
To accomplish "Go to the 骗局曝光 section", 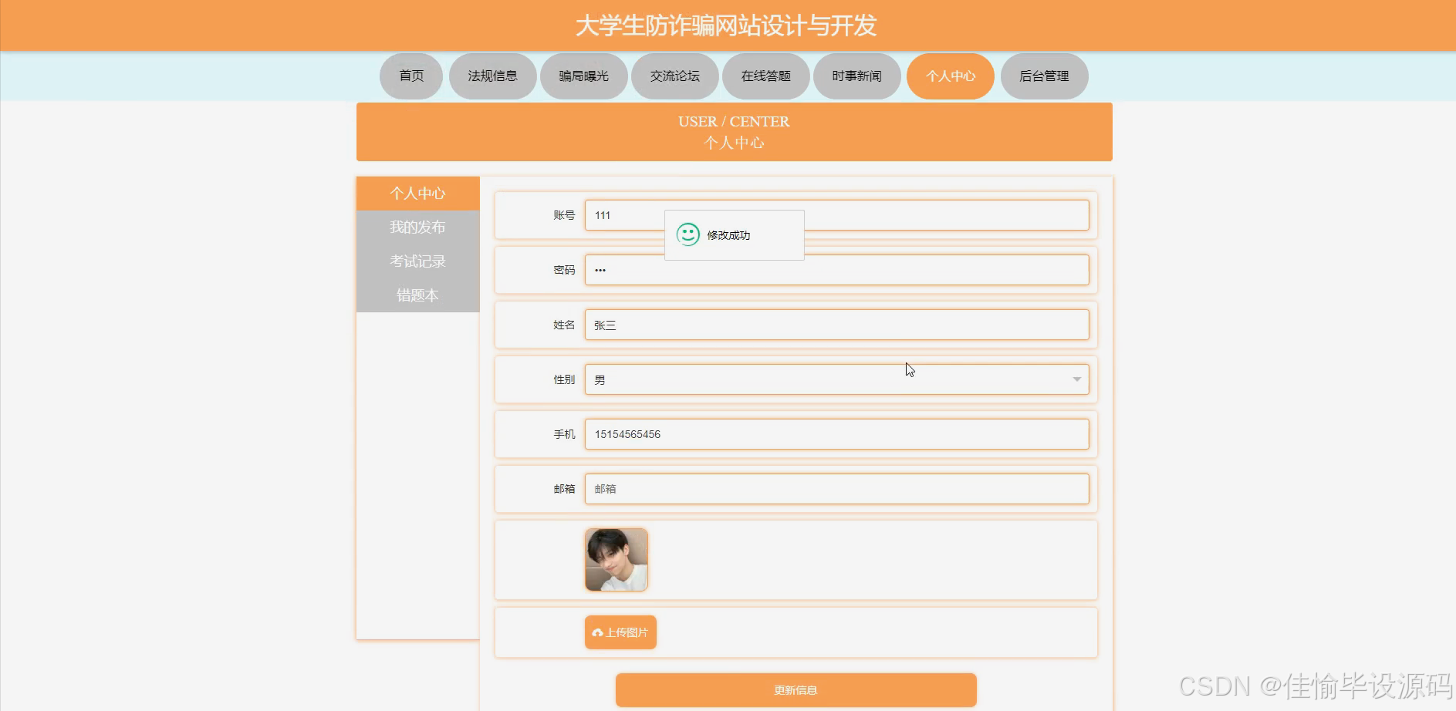I will [583, 76].
